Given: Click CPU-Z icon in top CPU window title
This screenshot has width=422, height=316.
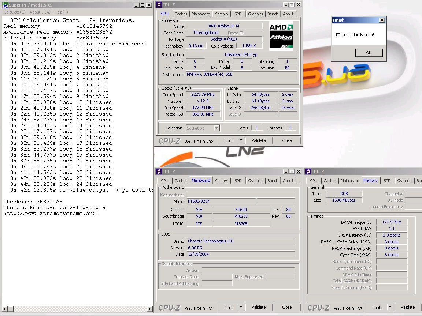Looking at the screenshot, I should pos(159,5).
